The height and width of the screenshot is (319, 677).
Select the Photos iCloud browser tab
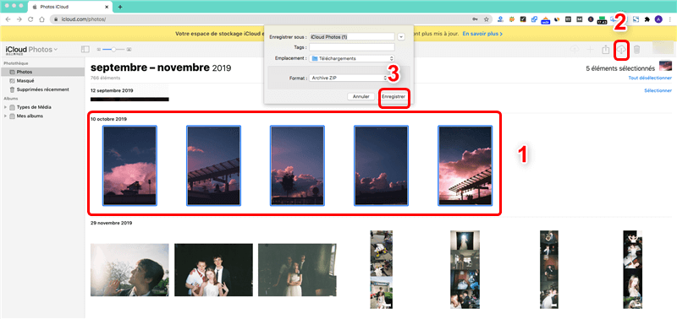tap(70, 7)
